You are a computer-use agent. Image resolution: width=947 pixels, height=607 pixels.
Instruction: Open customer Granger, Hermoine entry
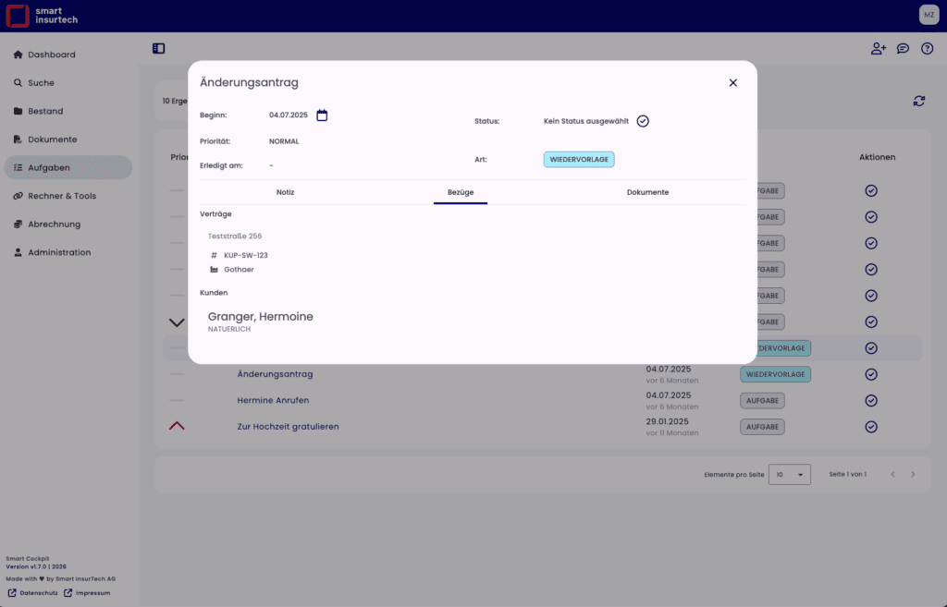(x=260, y=317)
